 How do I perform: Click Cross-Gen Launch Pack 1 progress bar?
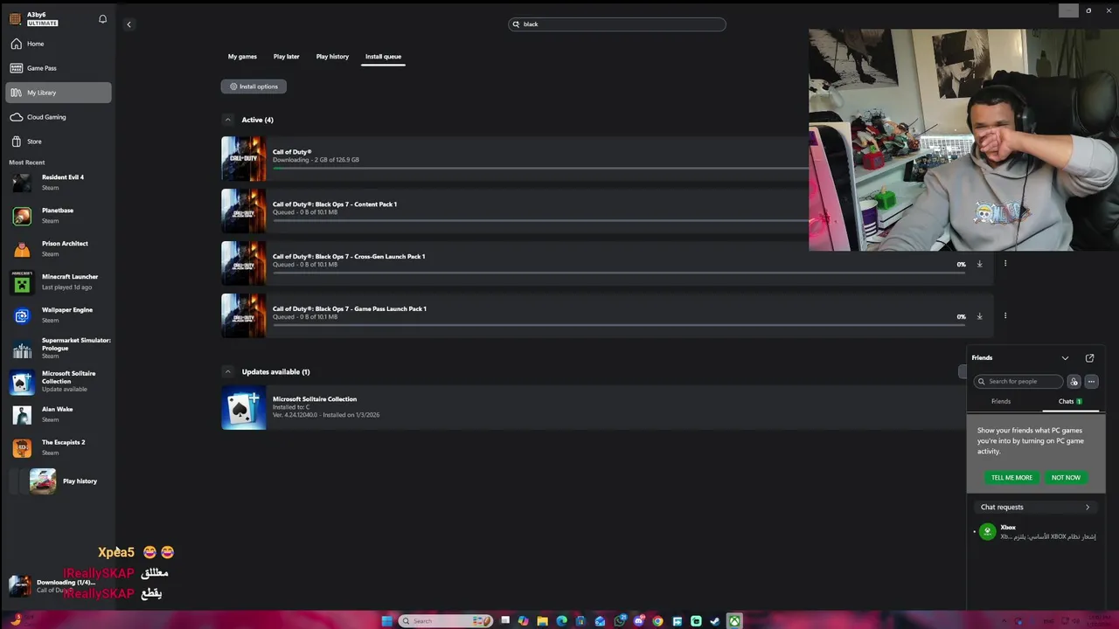(619, 273)
